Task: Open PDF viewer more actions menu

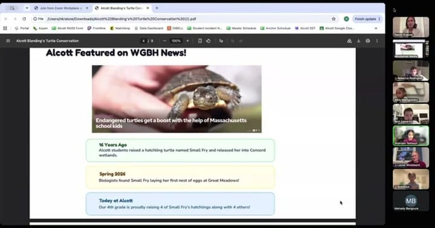Action: point(377,41)
